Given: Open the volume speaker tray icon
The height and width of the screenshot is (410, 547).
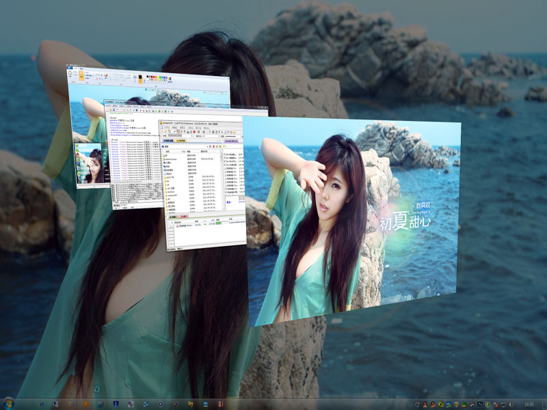Looking at the screenshot, I should click(x=510, y=405).
